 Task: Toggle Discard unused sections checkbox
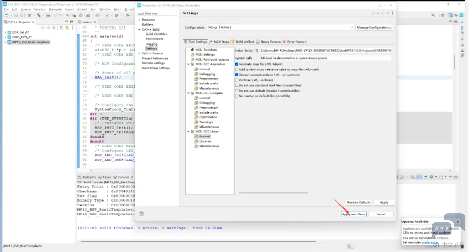pos(237,75)
